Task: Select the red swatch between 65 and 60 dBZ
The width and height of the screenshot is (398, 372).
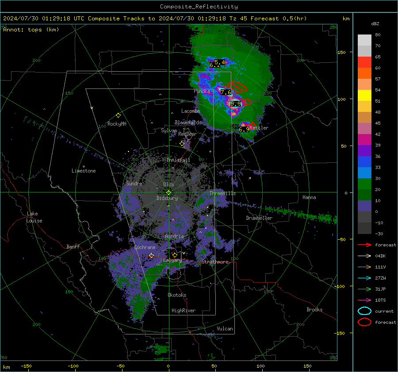Action: coord(364,62)
